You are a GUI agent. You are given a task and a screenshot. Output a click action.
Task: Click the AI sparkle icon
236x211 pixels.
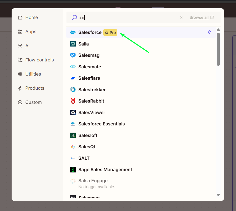20,46
